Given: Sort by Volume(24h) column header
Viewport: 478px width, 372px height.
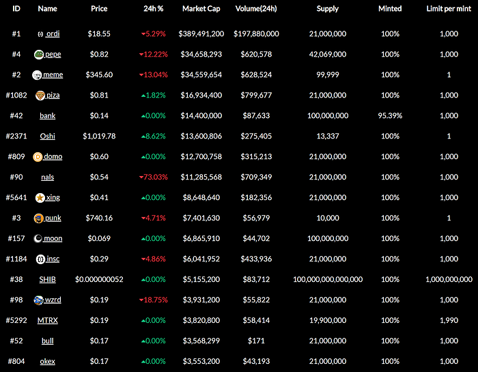Looking at the screenshot, I should 256,9.
